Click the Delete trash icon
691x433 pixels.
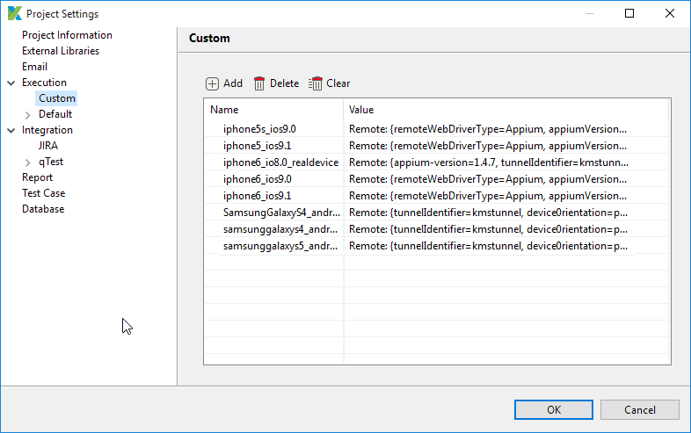(259, 83)
